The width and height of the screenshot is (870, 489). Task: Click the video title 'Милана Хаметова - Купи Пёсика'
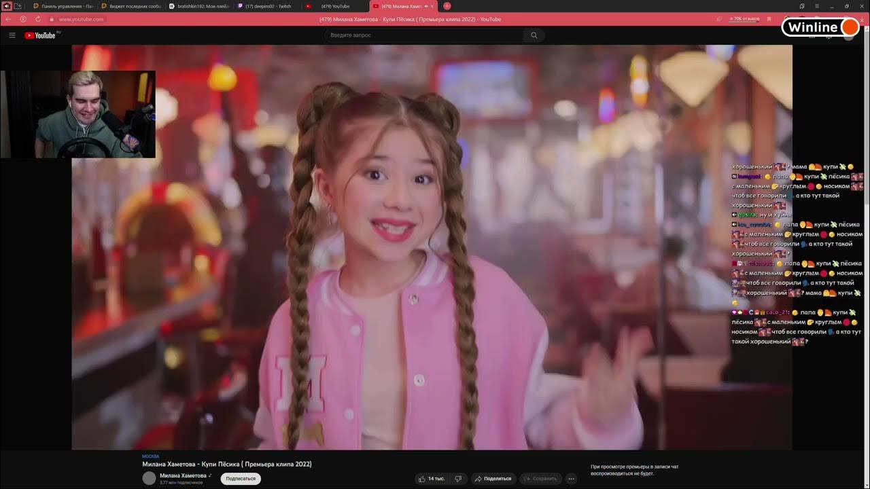point(227,464)
